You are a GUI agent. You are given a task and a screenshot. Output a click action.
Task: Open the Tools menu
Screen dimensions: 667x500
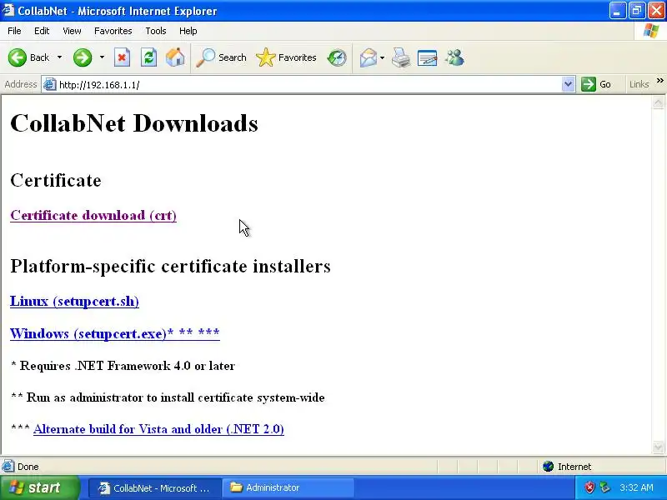click(x=156, y=31)
